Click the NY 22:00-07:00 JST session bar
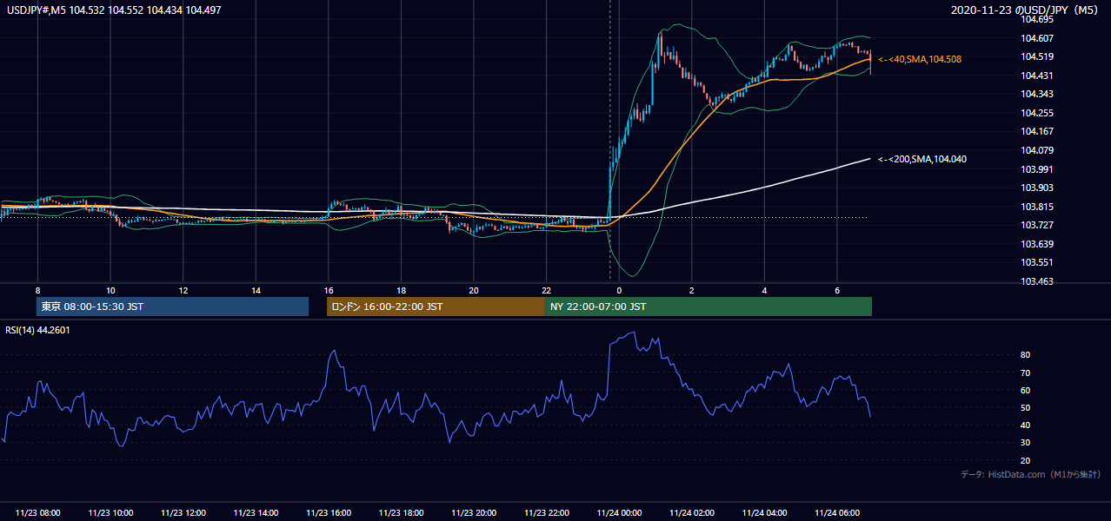Image resolution: width=1111 pixels, height=521 pixels. pos(709,307)
